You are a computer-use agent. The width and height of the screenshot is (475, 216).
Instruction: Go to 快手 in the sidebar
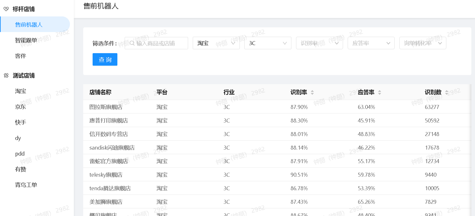[21, 122]
